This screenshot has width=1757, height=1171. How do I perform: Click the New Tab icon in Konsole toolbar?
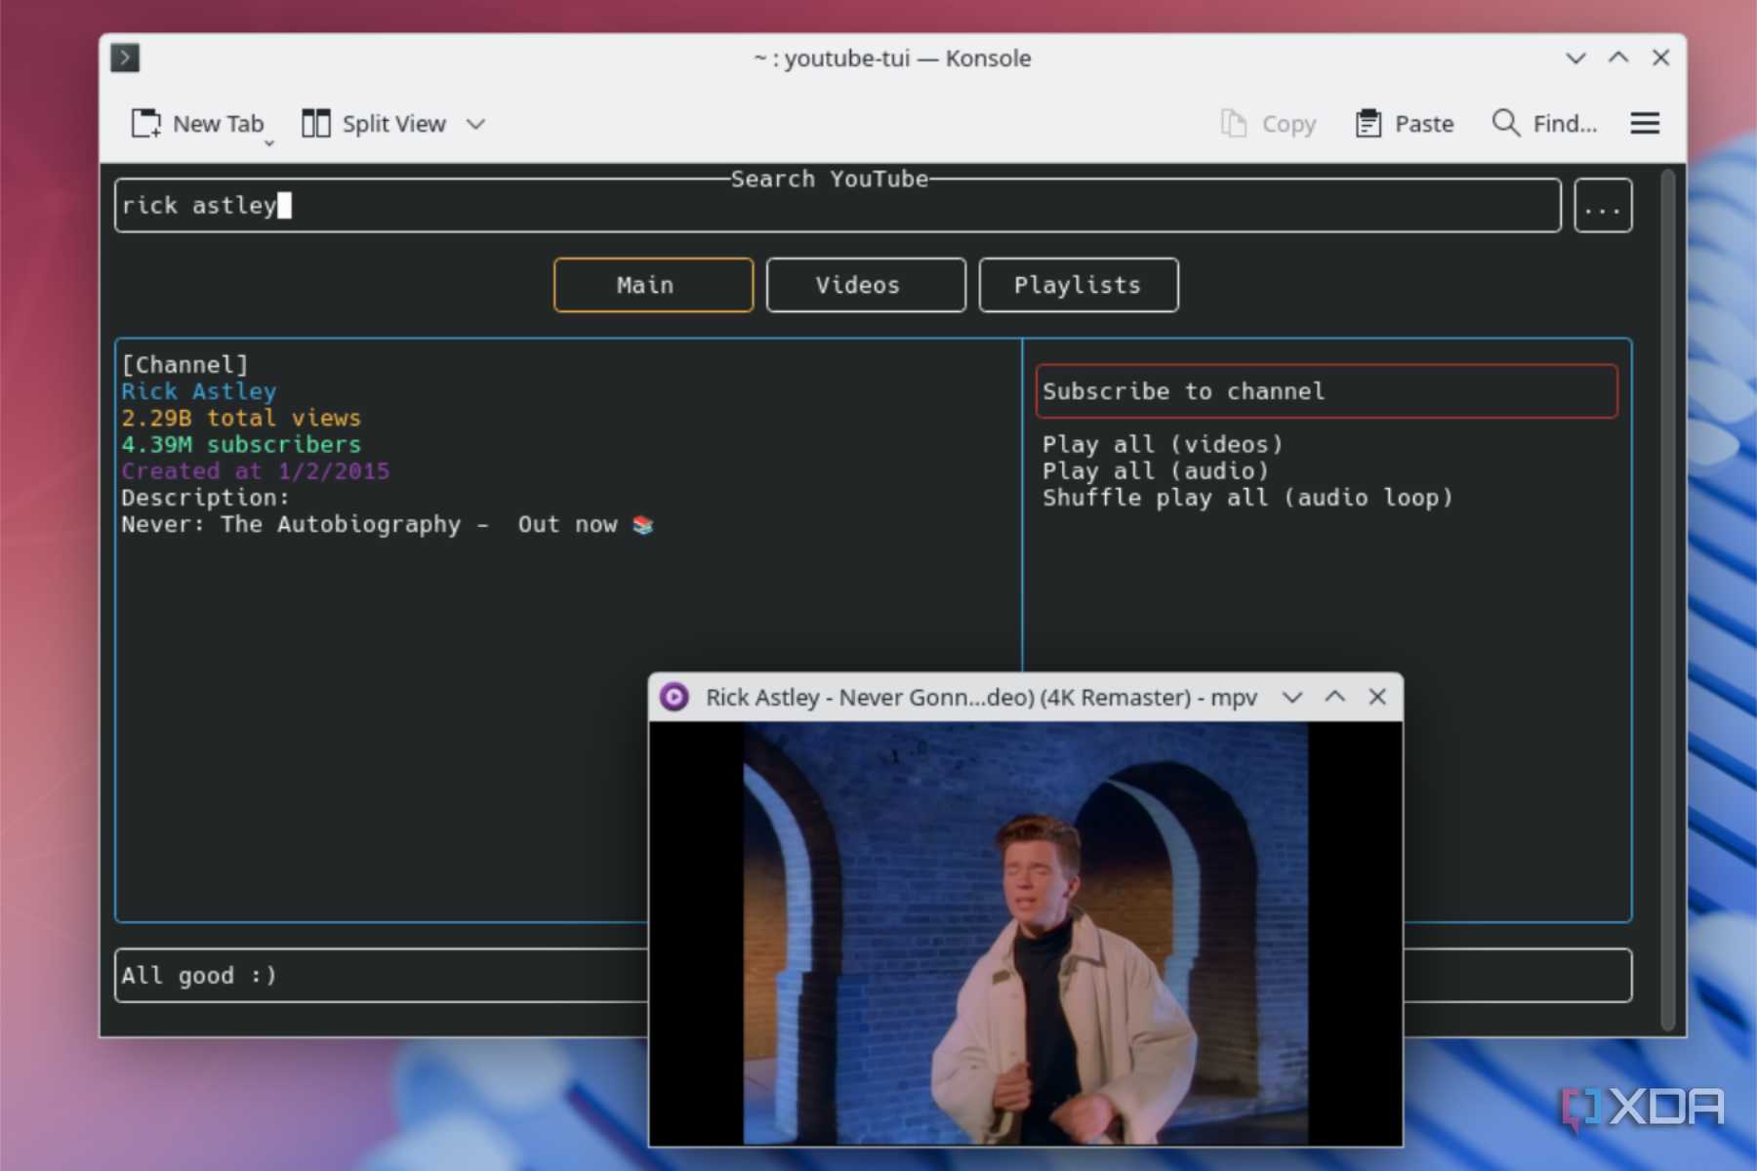pyautogui.click(x=146, y=123)
